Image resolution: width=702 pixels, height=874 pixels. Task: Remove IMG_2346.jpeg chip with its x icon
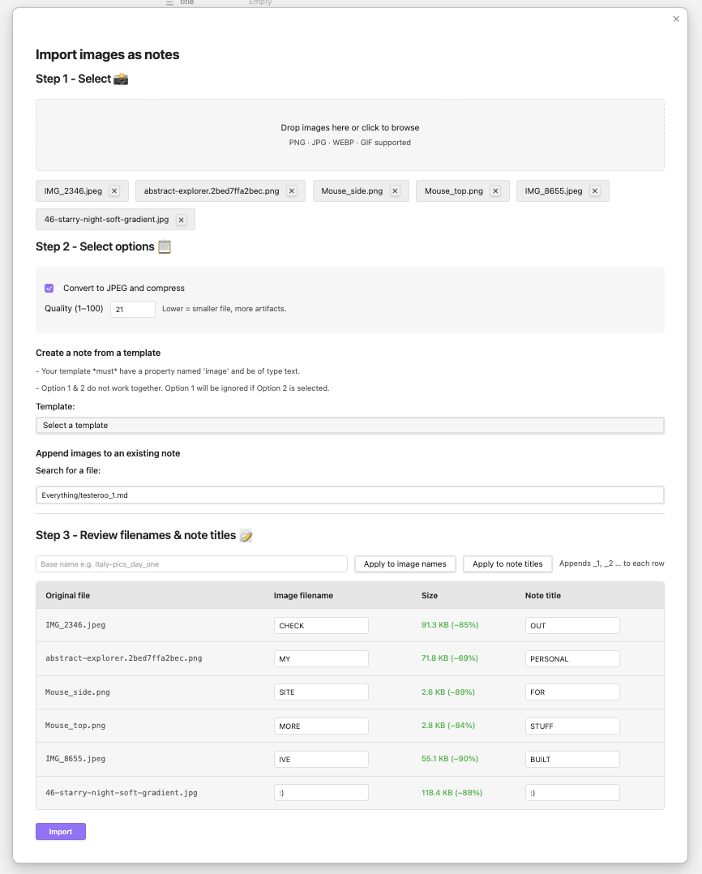pyautogui.click(x=114, y=191)
